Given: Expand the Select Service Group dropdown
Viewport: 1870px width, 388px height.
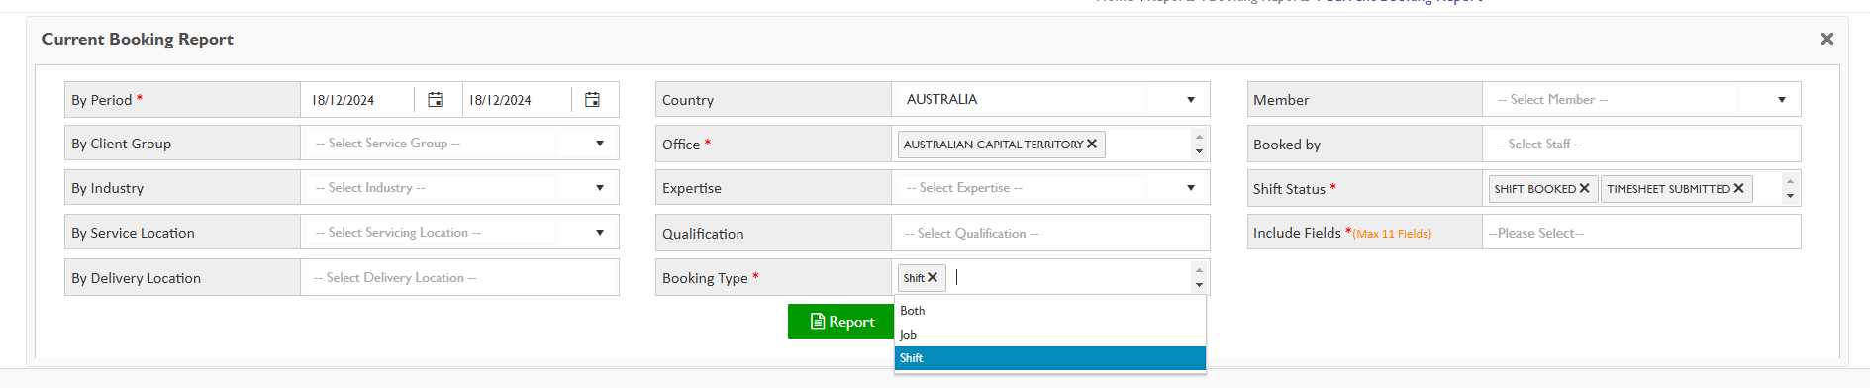Looking at the screenshot, I should pos(459,144).
